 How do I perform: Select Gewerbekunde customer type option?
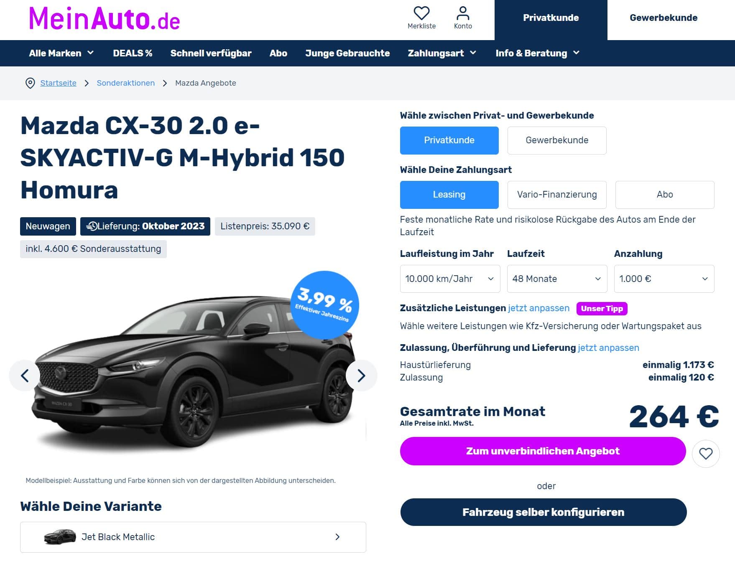557,140
